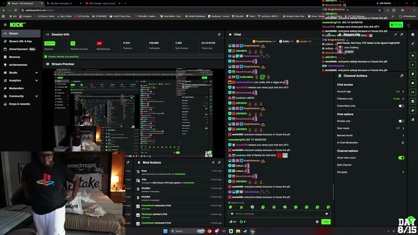418x235 pixels.
Task: Click the wrench icon in right rail
Action: 413,110
